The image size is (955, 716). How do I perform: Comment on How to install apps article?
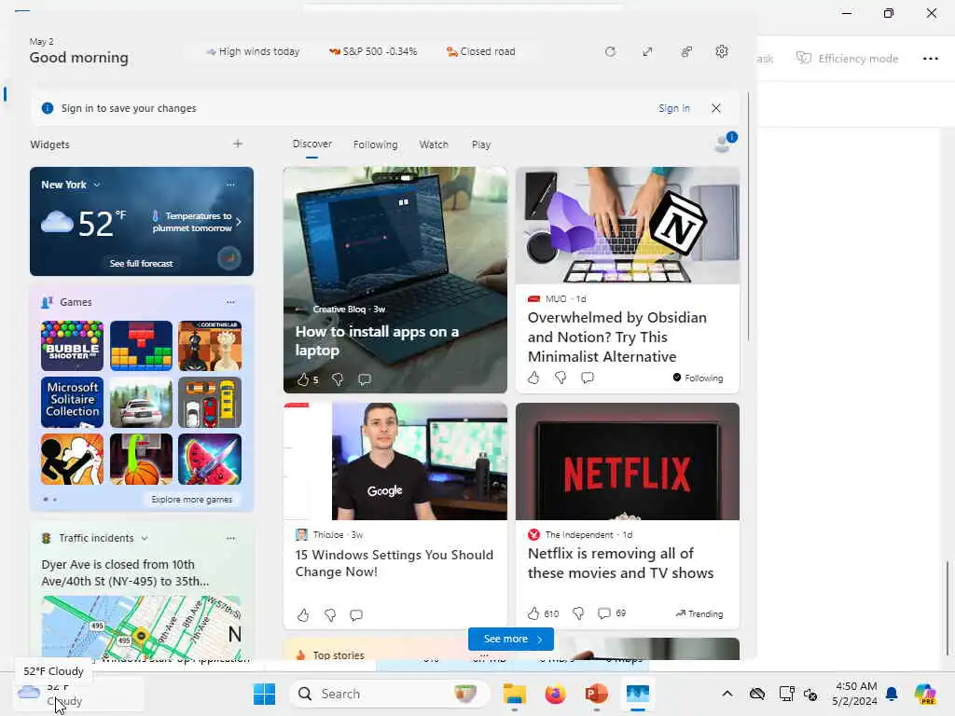(365, 379)
